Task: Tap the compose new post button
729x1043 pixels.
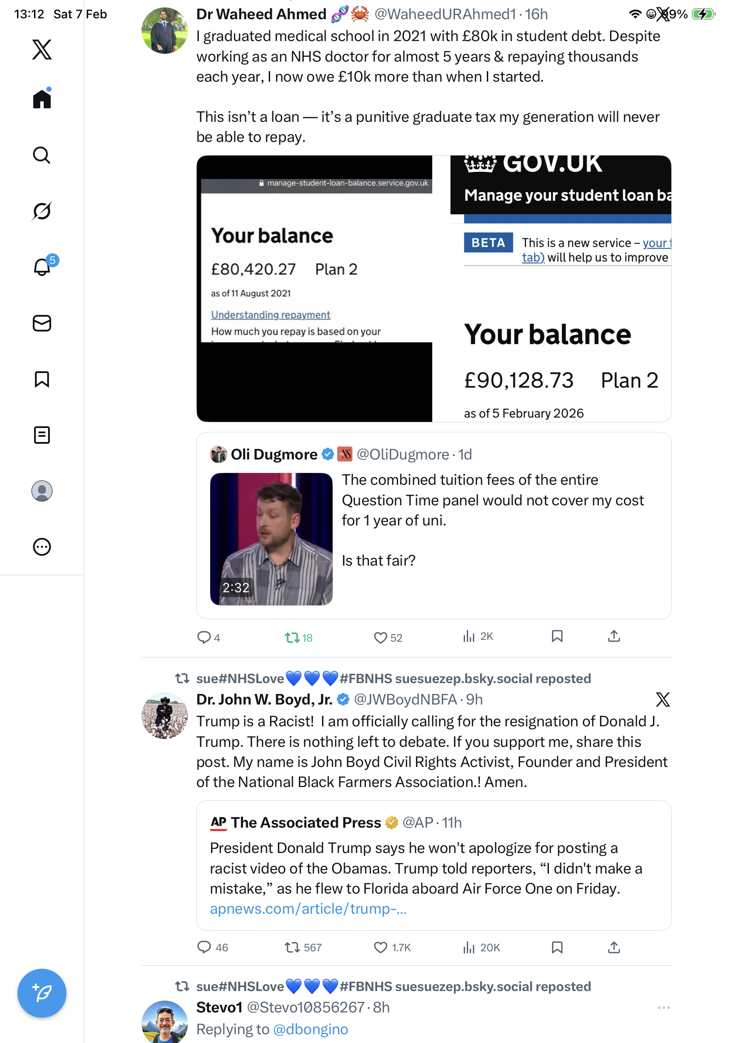Action: (x=42, y=993)
